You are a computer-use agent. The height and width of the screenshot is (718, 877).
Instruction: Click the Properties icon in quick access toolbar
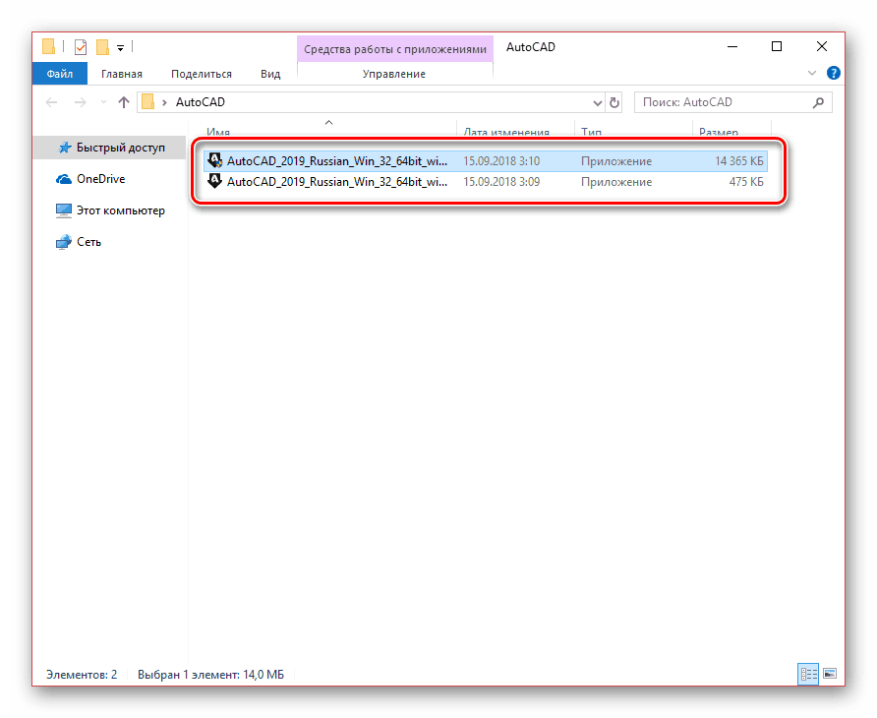tap(81, 47)
